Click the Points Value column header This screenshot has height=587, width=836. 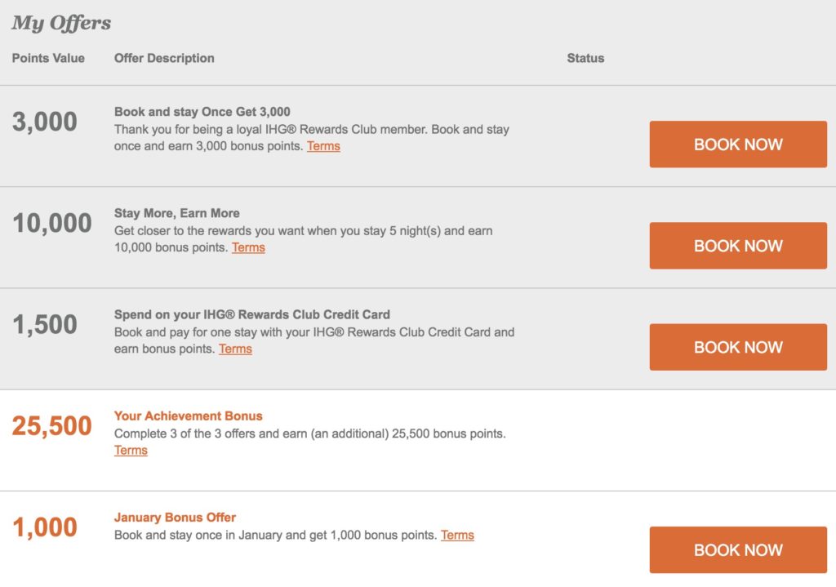pyautogui.click(x=48, y=58)
